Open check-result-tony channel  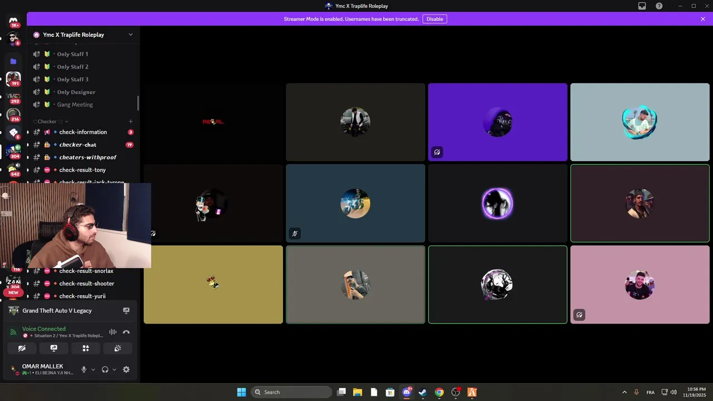82,170
